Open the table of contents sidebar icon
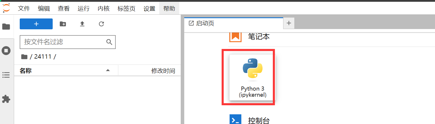The image size is (435, 124). [x=6, y=75]
